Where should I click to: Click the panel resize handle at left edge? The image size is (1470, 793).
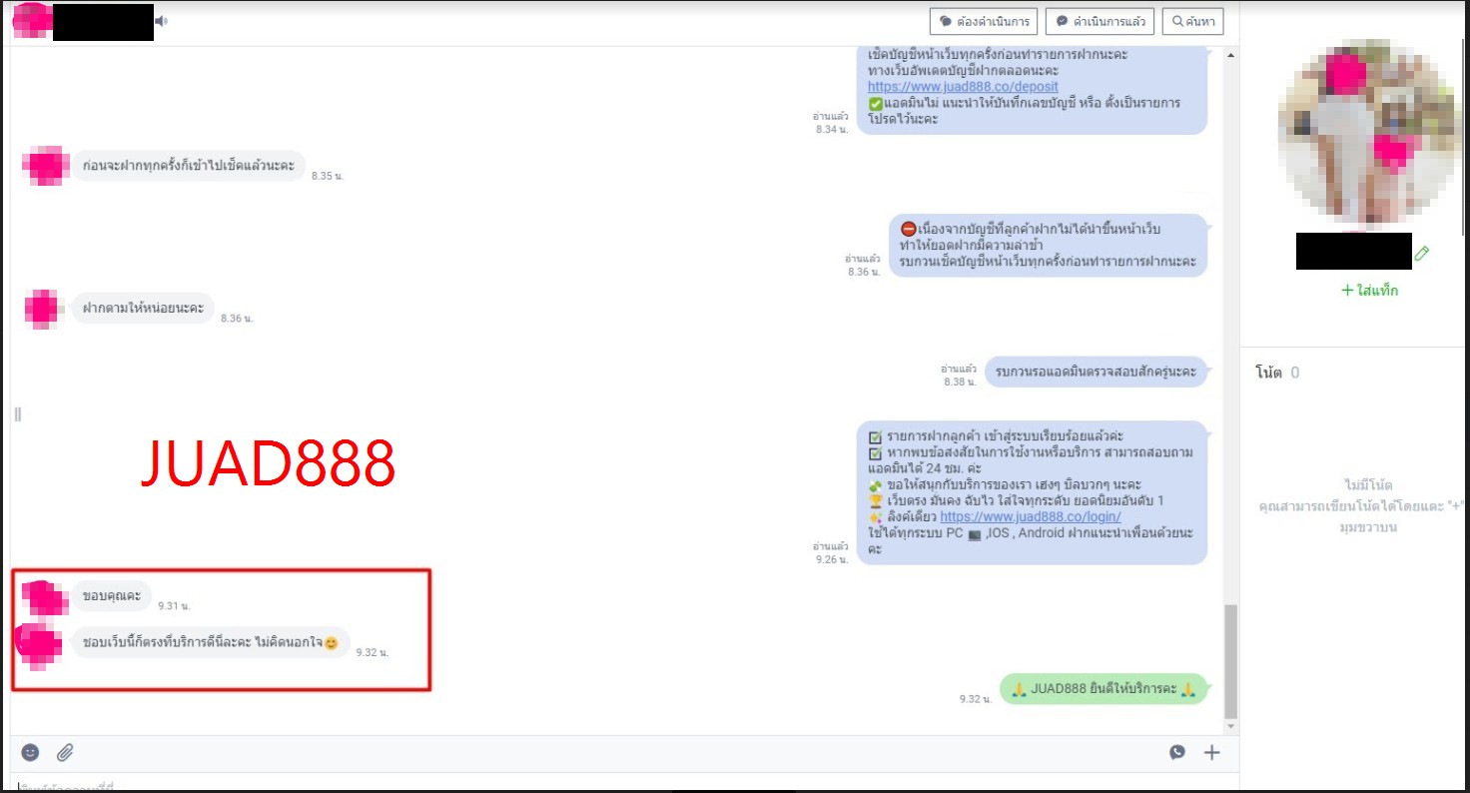tap(17, 413)
